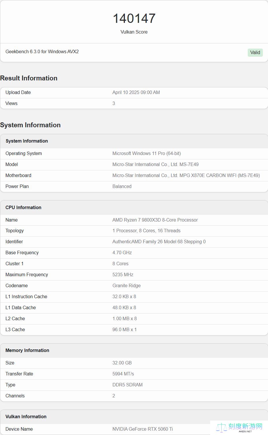
Task: Select the Channels value 2
Action: click(114, 396)
